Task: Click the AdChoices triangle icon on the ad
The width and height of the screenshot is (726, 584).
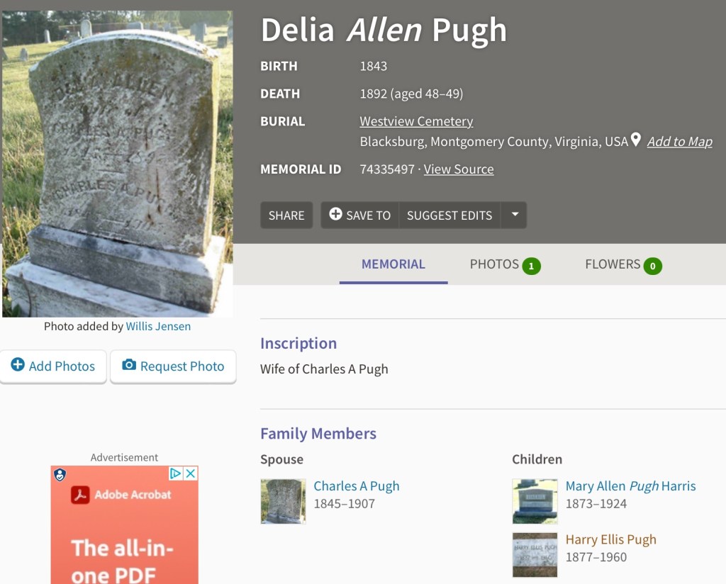Action: click(176, 473)
